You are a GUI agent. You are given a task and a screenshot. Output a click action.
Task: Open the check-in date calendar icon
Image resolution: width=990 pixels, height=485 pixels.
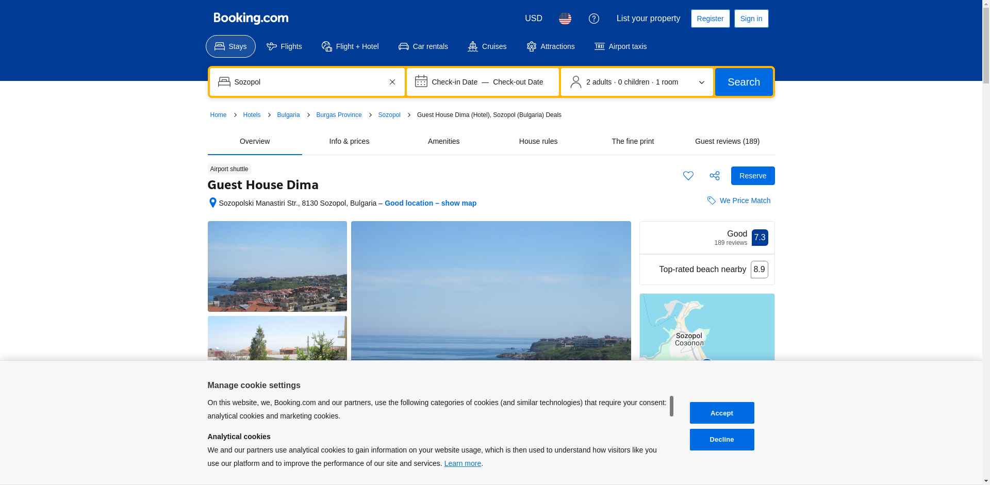coord(421,81)
